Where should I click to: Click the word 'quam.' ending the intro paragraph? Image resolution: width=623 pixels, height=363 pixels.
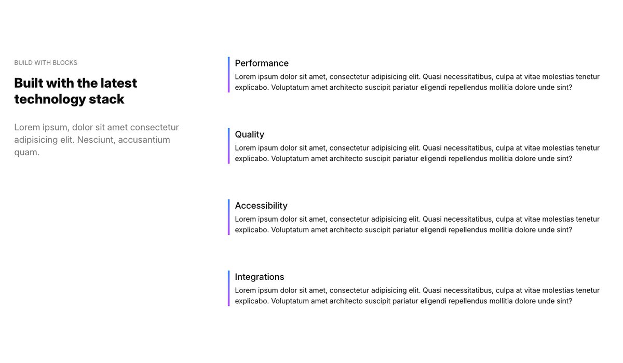[26, 153]
